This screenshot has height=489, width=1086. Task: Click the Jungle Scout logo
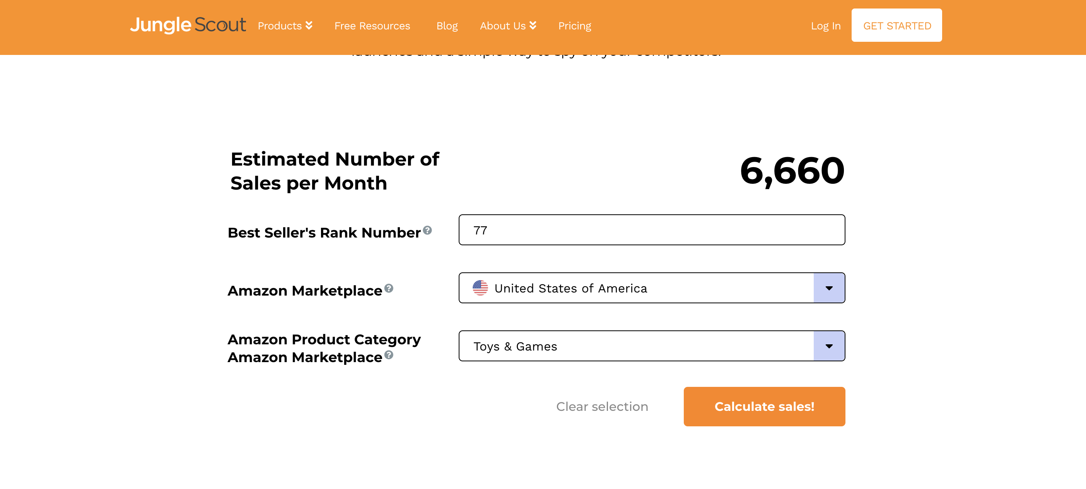[188, 25]
